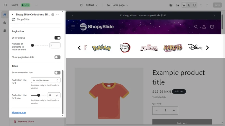225x126 pixels.
Task: Click the number of elements input field
Action: (55, 45)
